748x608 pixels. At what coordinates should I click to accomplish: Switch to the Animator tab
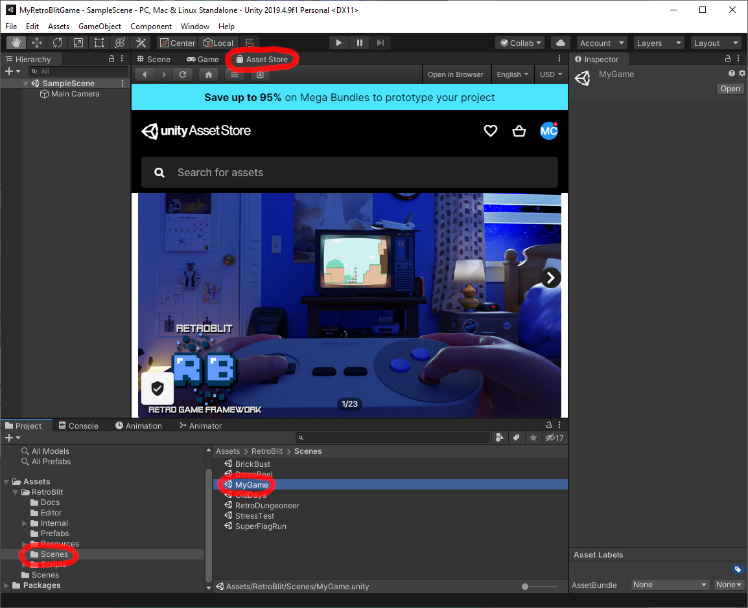pyautogui.click(x=201, y=425)
